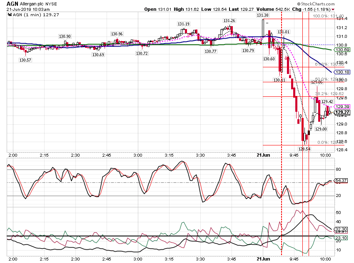Click the red down arrow after Chg
The image size is (354, 263).
point(333,10)
